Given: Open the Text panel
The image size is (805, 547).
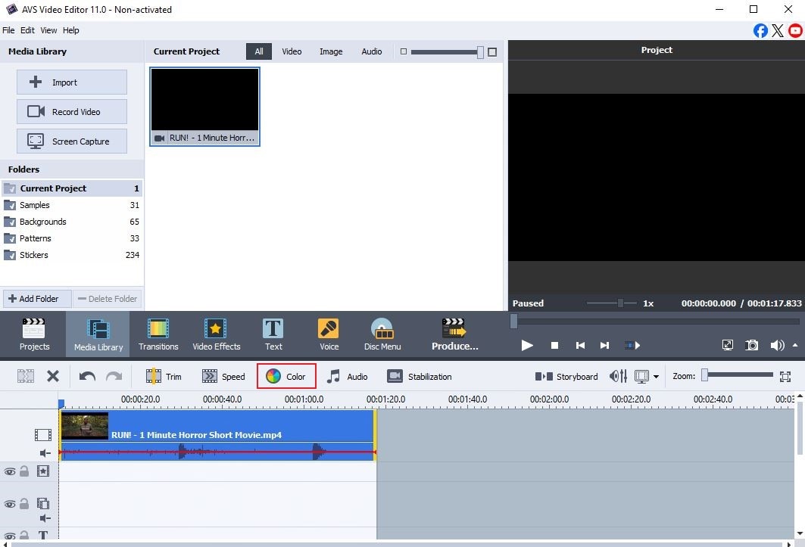Looking at the screenshot, I should pyautogui.click(x=273, y=334).
